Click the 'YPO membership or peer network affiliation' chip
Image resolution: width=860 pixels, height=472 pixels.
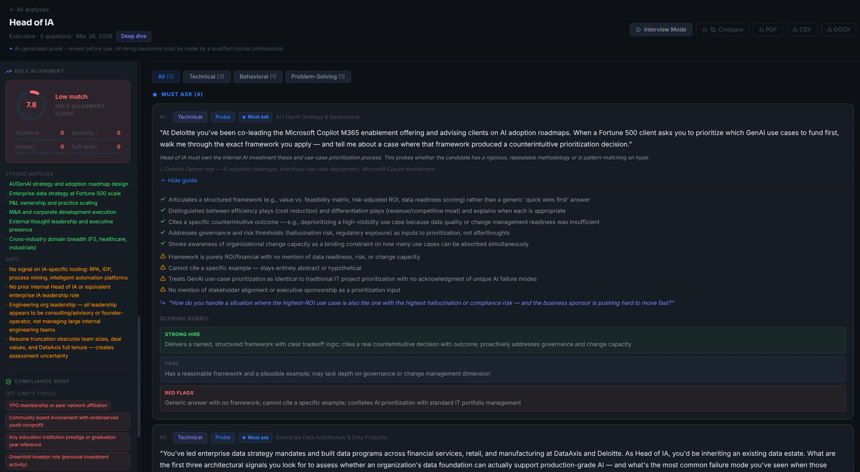point(58,405)
